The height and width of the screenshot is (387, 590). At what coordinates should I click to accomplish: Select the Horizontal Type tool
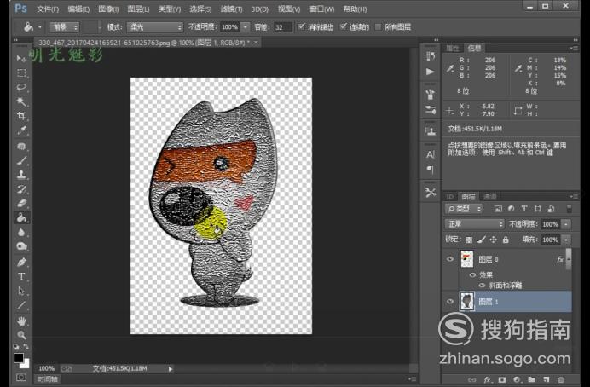[x=21, y=276]
